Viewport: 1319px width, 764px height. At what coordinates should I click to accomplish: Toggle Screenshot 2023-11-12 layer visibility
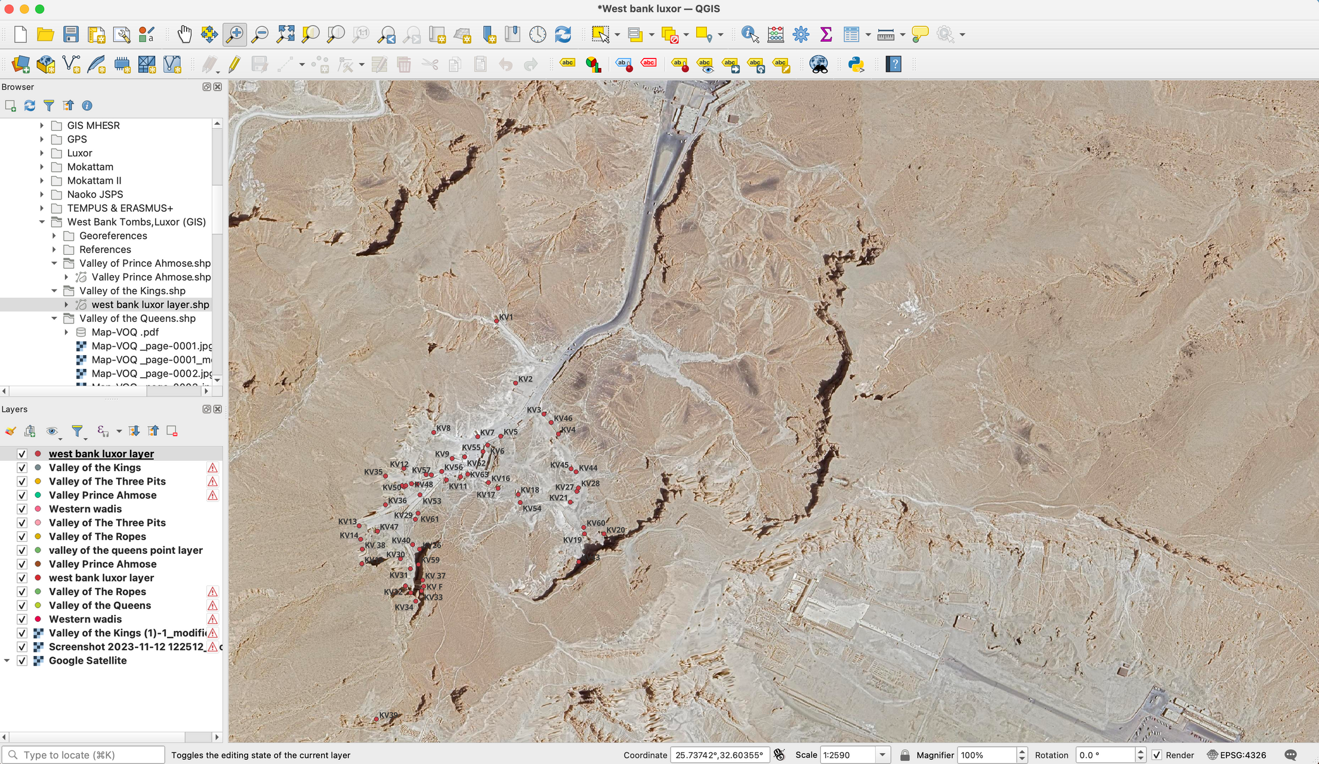22,647
